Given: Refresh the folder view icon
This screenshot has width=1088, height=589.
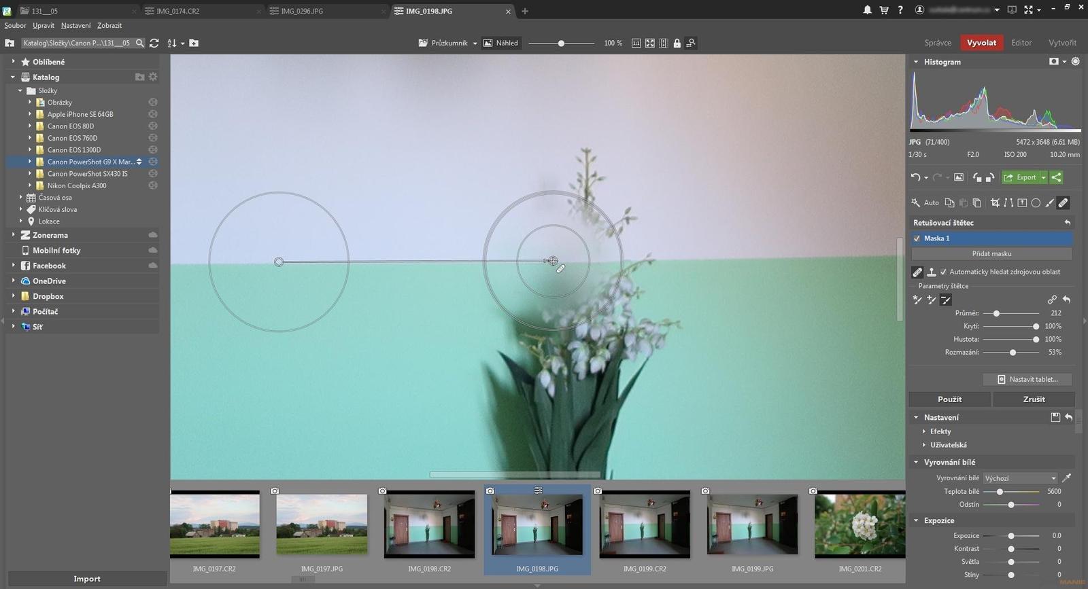Looking at the screenshot, I should [154, 43].
